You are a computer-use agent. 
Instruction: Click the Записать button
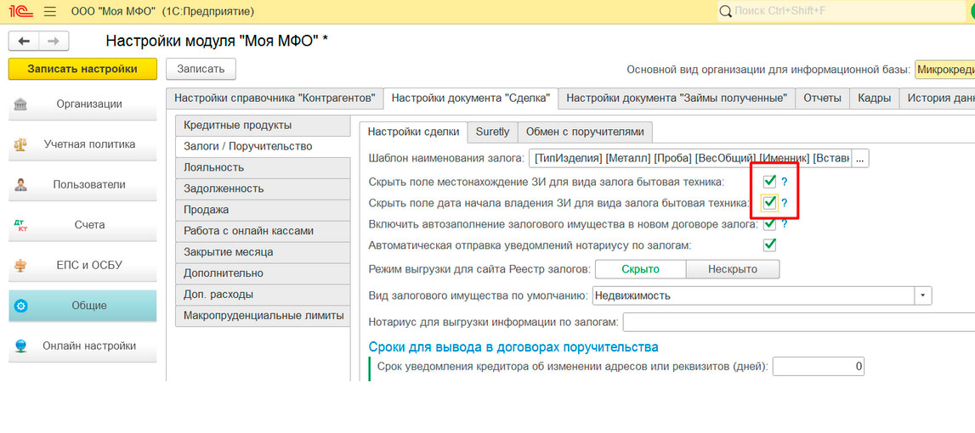201,69
